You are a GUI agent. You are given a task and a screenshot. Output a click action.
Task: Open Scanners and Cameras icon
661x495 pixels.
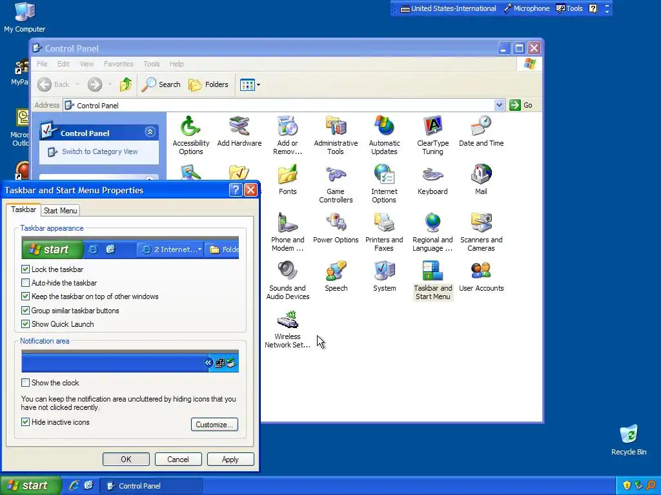click(x=481, y=232)
